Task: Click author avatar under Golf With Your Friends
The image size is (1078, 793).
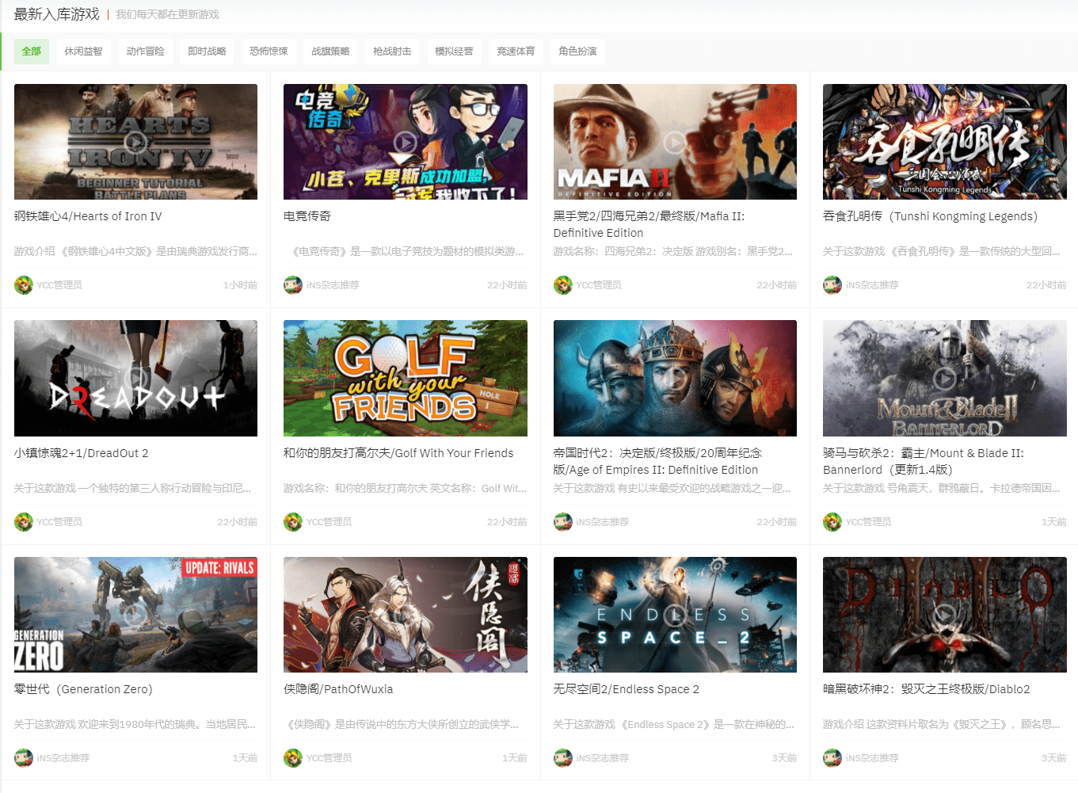Action: [x=293, y=522]
